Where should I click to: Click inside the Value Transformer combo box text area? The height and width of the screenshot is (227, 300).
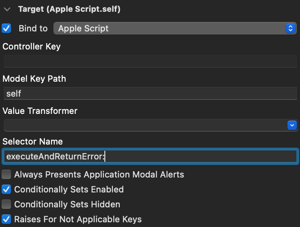pos(141,125)
